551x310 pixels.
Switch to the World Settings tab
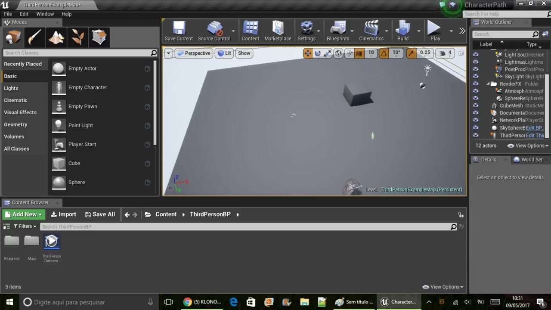pos(531,159)
